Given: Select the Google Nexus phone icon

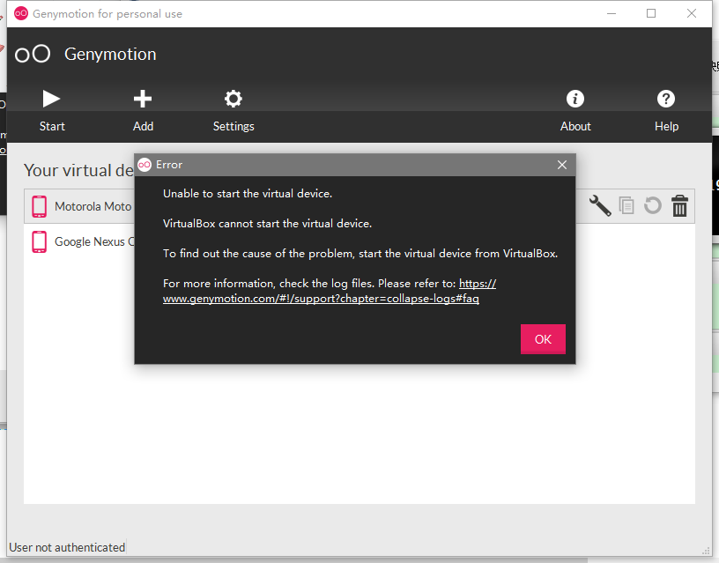Looking at the screenshot, I should pyautogui.click(x=39, y=241).
